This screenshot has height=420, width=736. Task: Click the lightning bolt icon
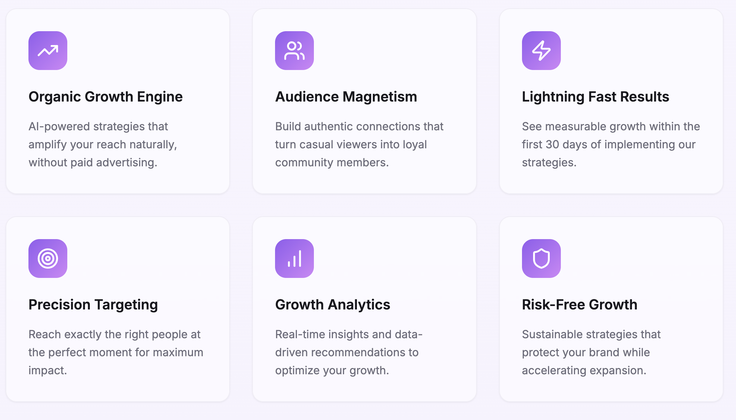click(541, 51)
